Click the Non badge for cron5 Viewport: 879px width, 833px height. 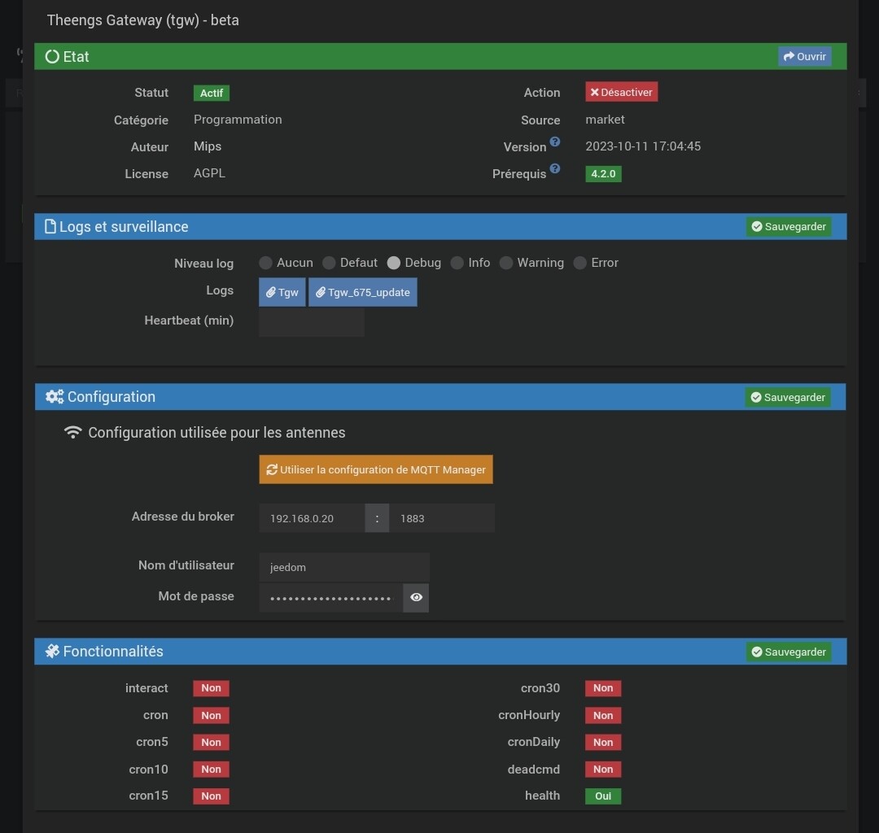tap(212, 742)
